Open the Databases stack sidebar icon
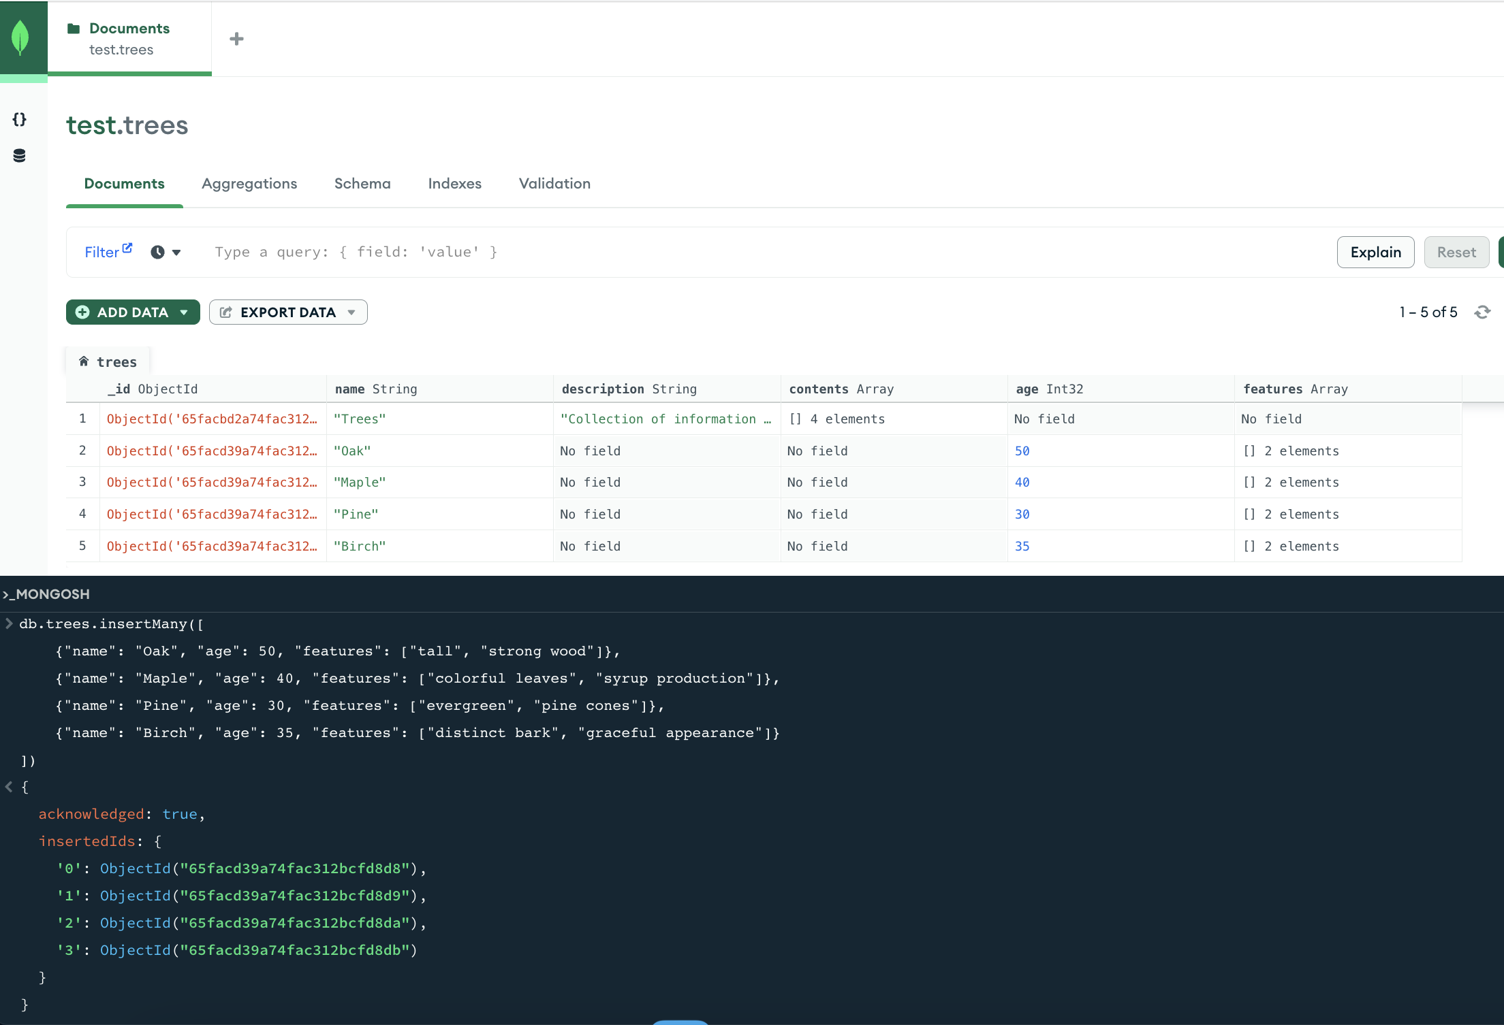 point(19,156)
